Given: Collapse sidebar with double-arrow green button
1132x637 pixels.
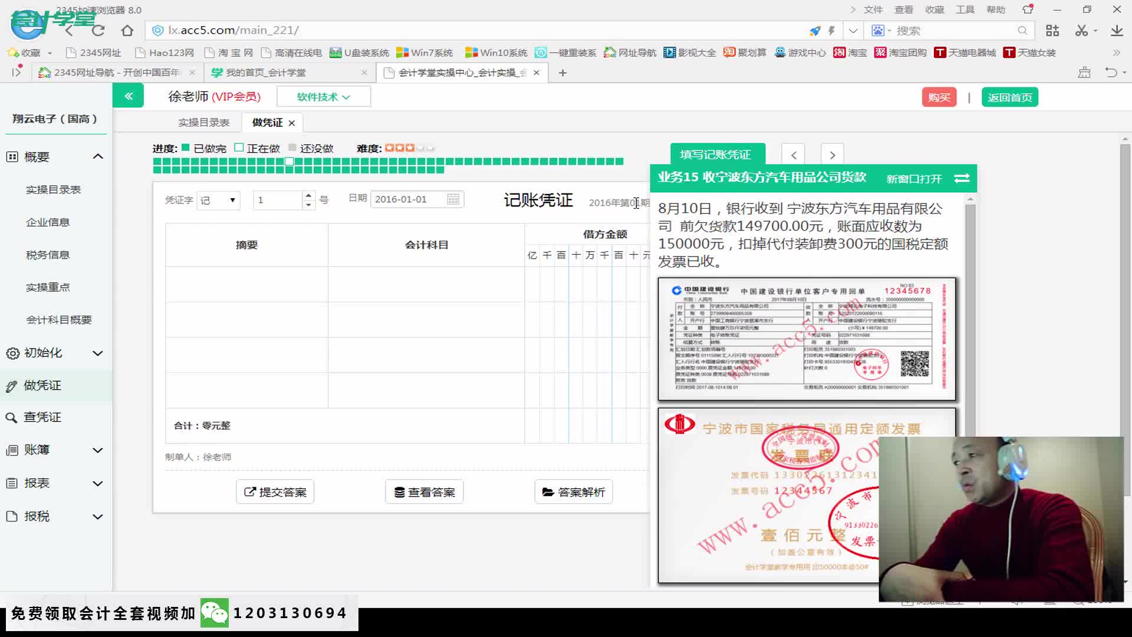Looking at the screenshot, I should [x=128, y=96].
